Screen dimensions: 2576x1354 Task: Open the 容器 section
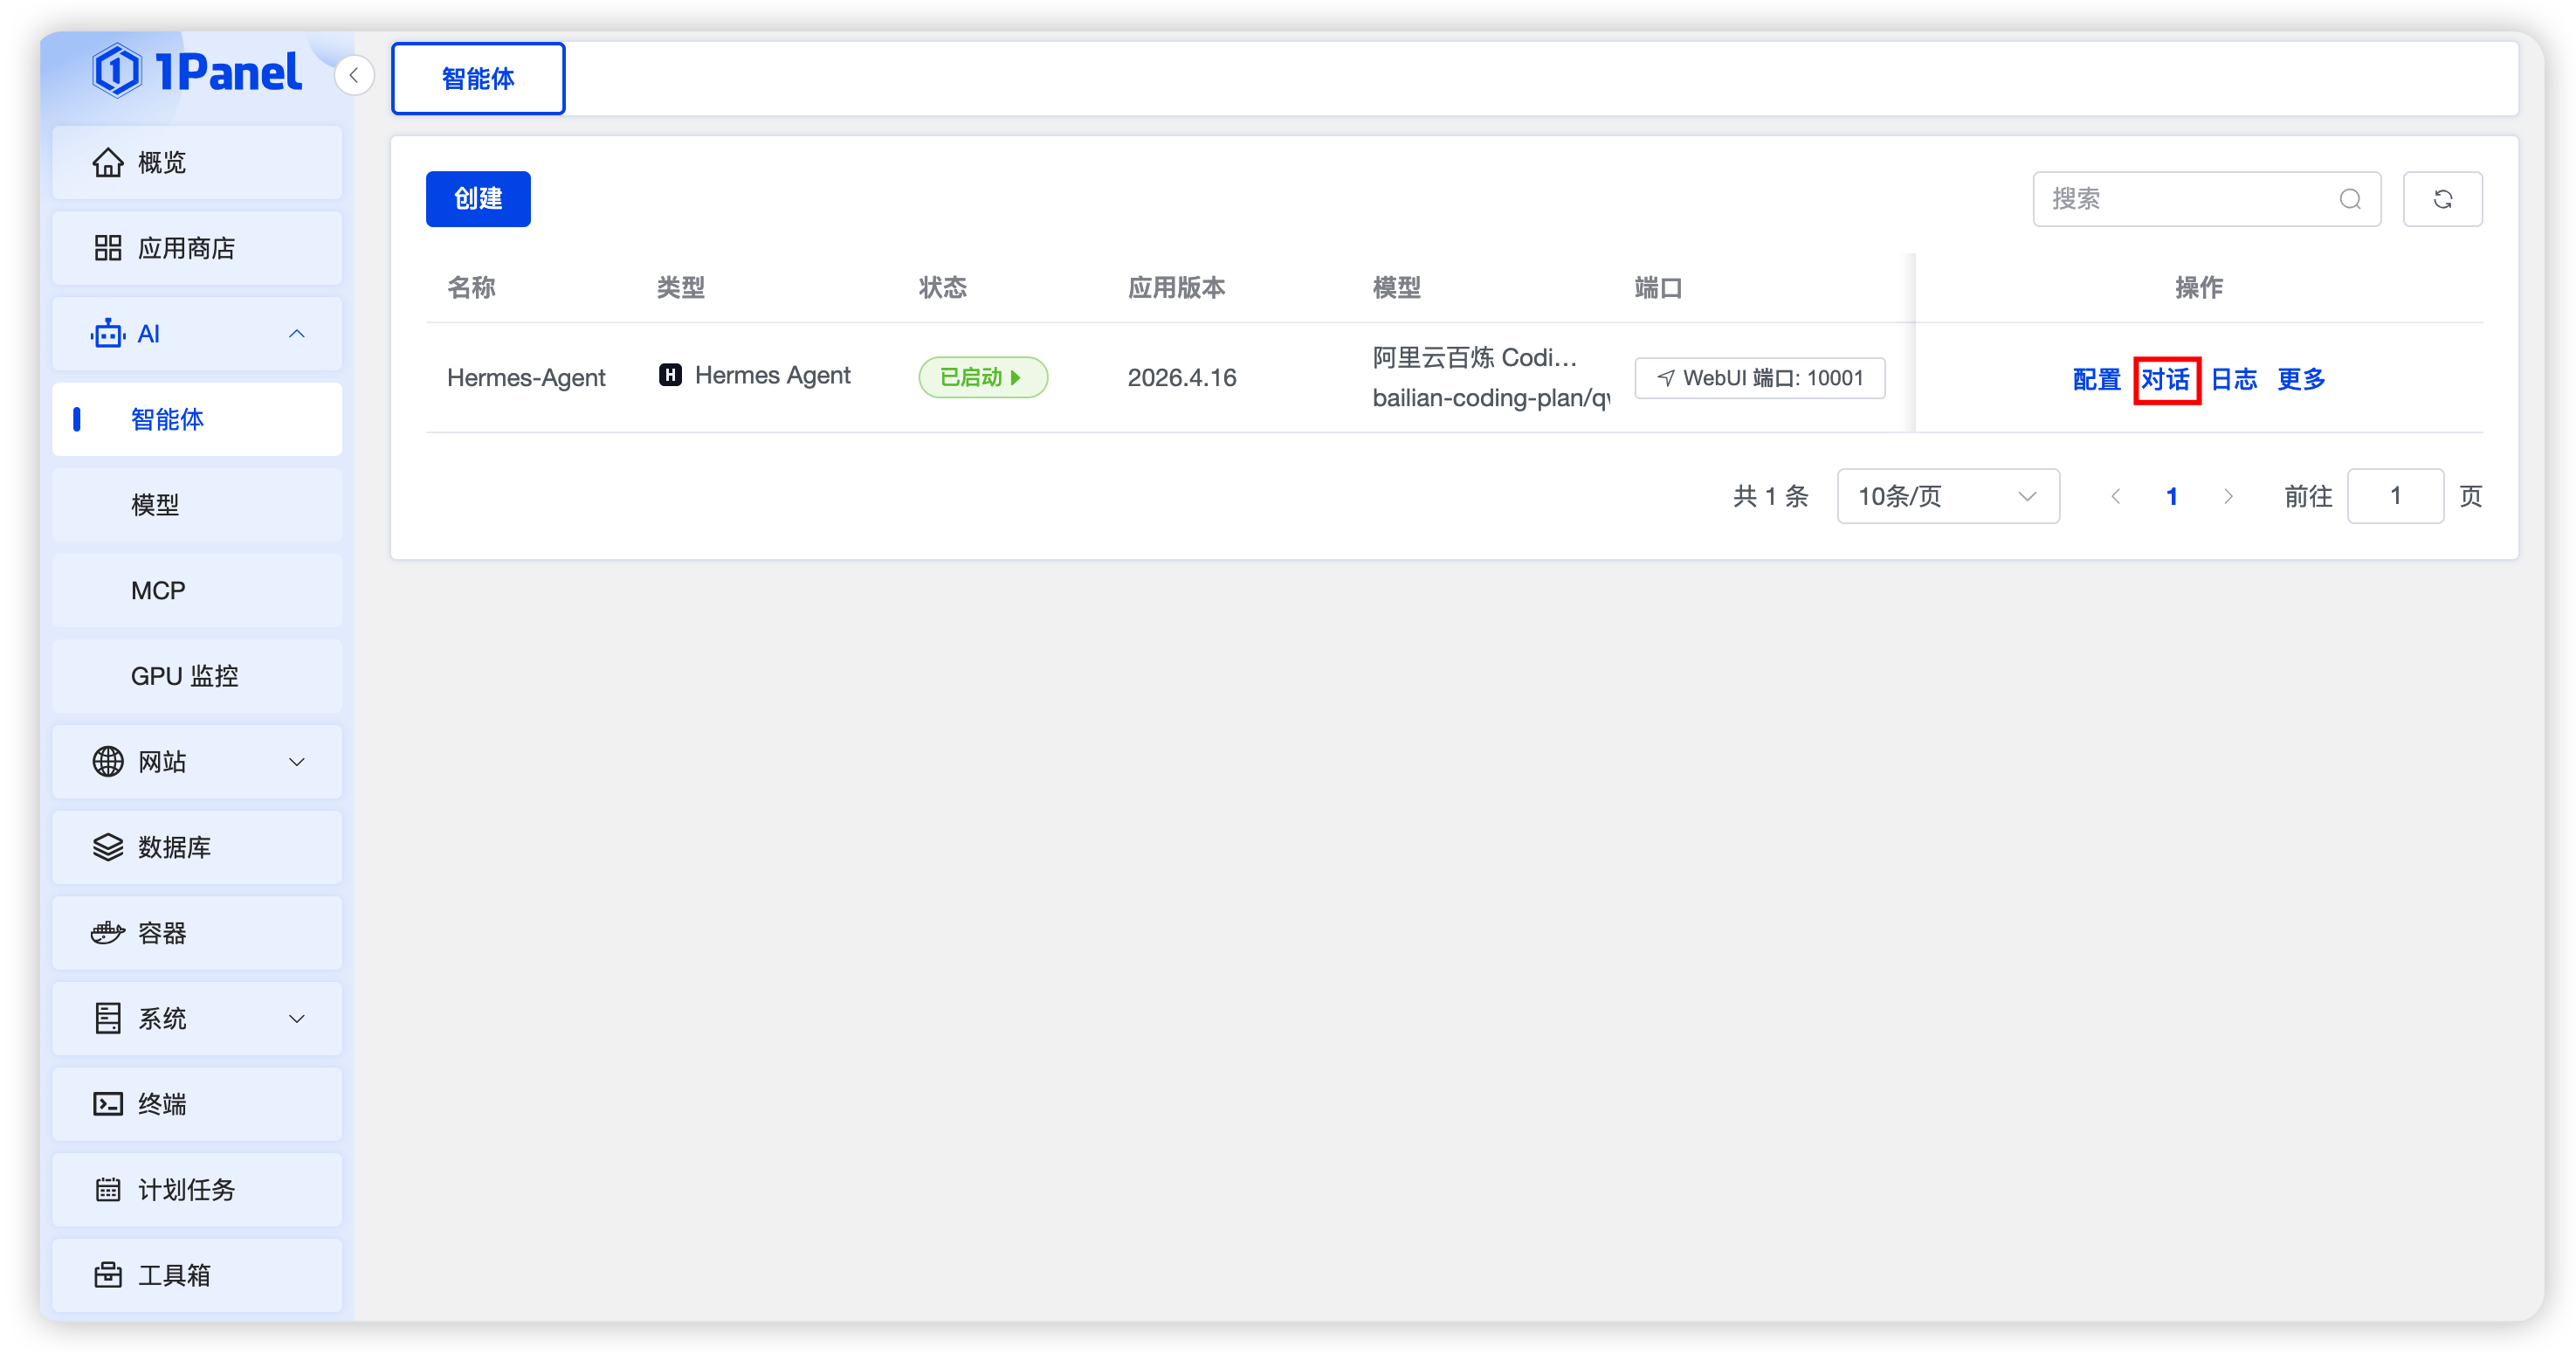coord(197,933)
